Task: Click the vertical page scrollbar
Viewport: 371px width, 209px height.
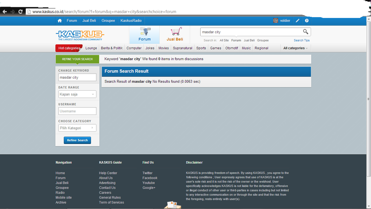Action: click(x=369, y=99)
